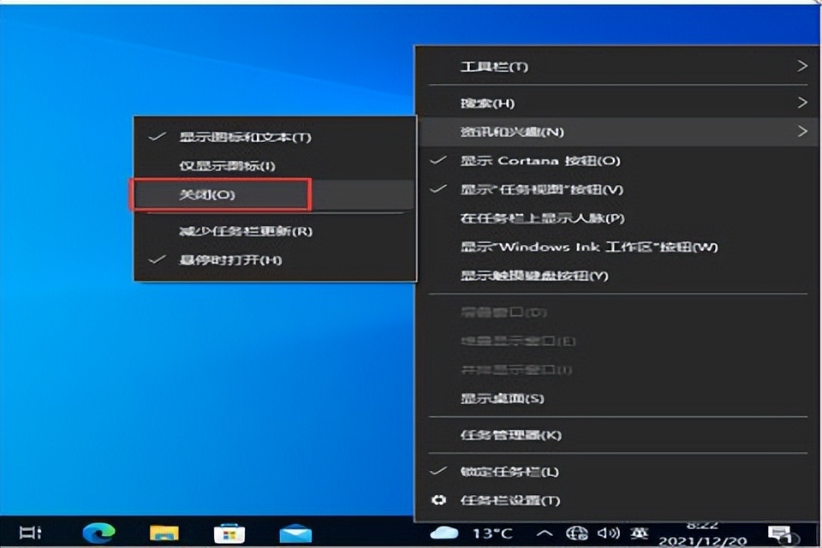Open the Mail app from the taskbar
The height and width of the screenshot is (548, 822).
click(x=293, y=533)
